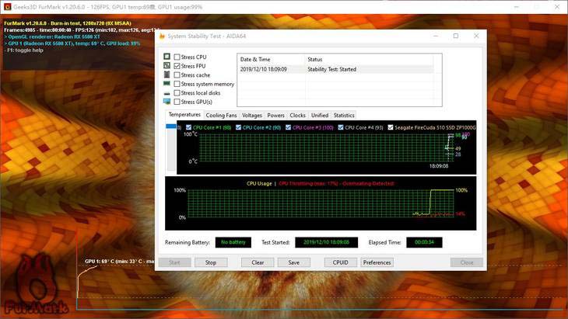Toggle Seagate FireCuda 510 SSD checkbox
Viewport: 568px width, 319px height.
391,127
